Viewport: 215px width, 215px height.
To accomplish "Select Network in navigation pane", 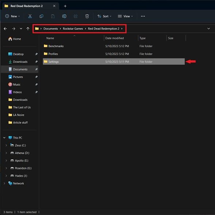I will click(16, 183).
